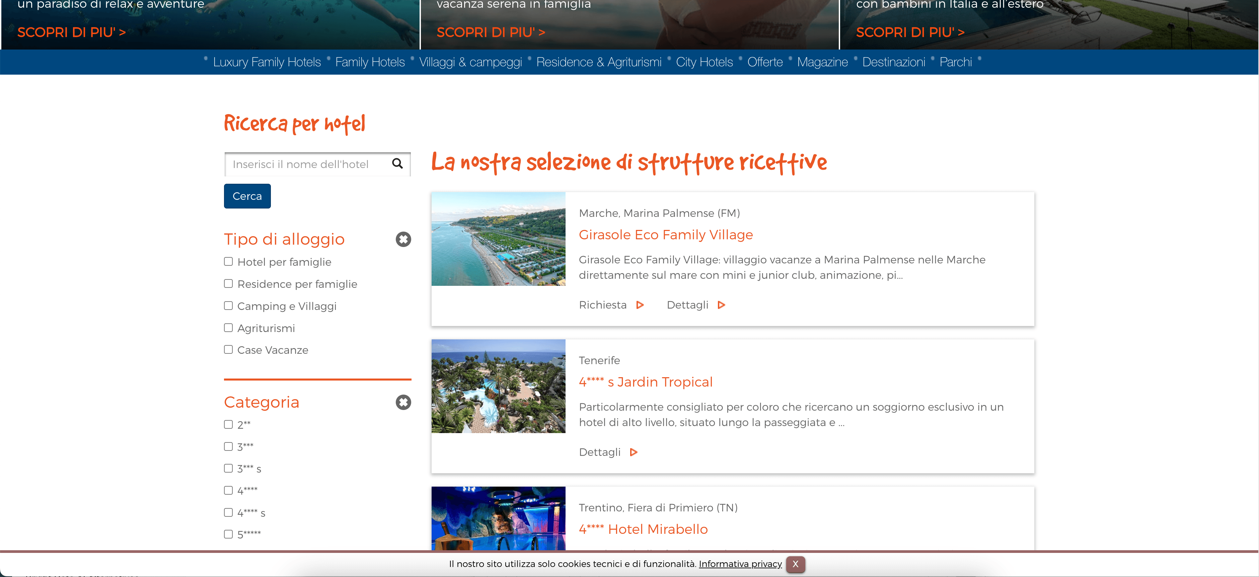Enable the Camping e Villaggi filter
The width and height of the screenshot is (1259, 577).
(228, 306)
